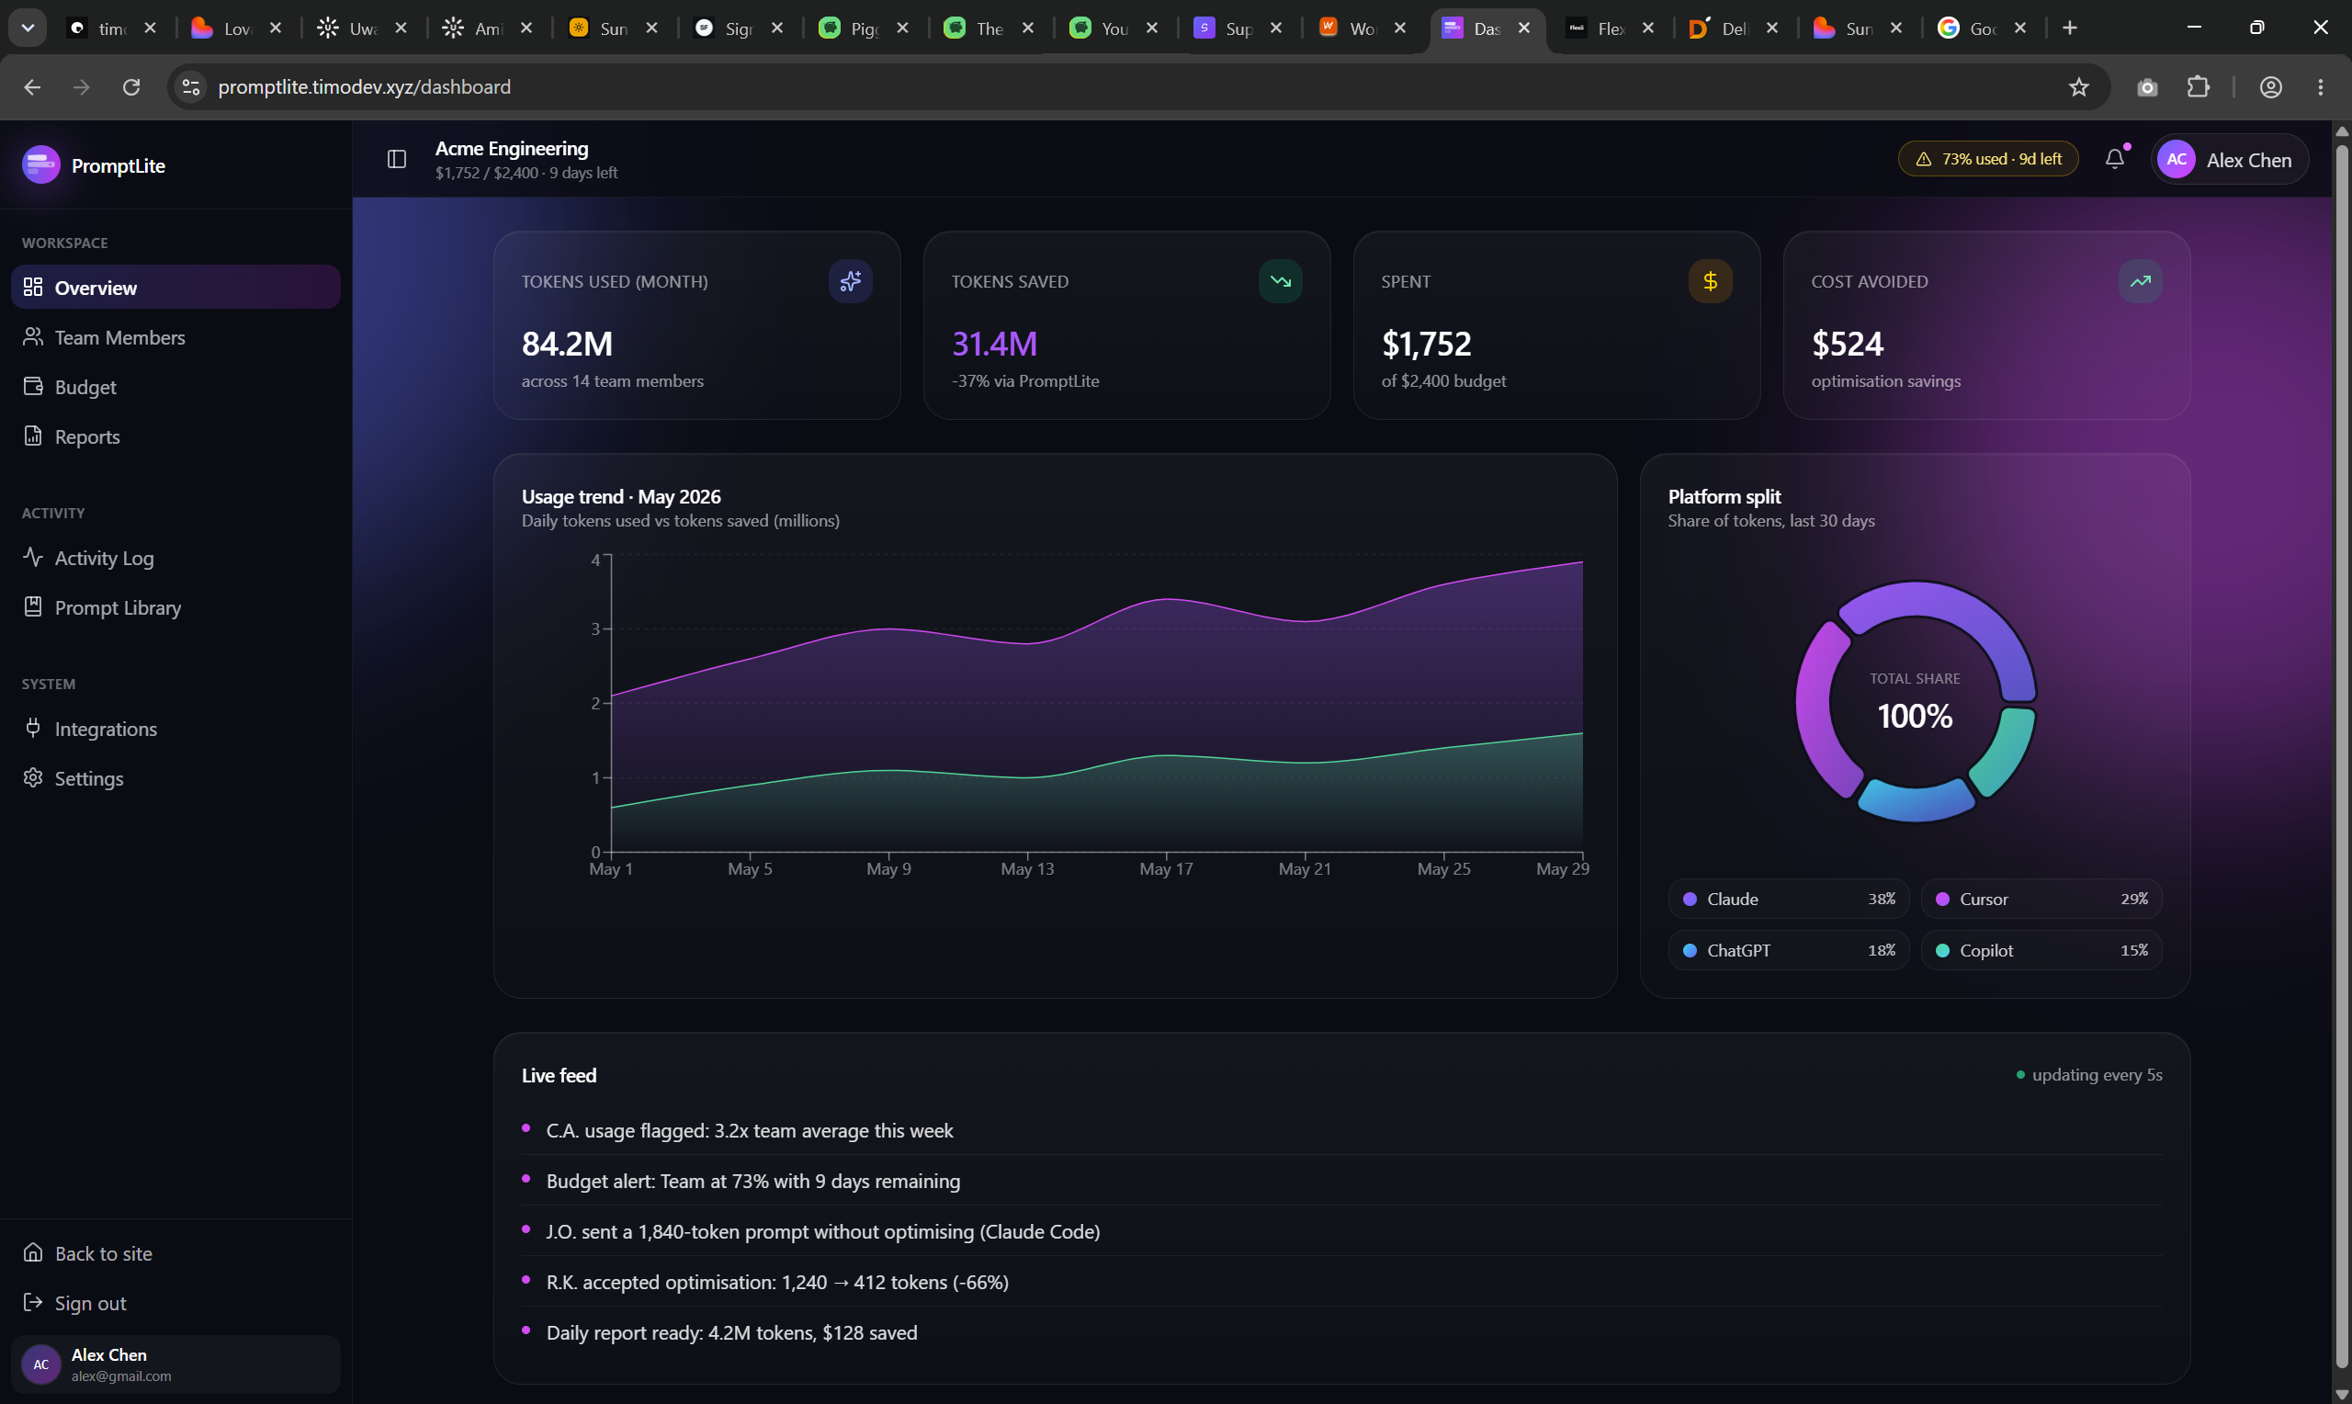Open the browser extensions puzzle icon
Image resolution: width=2352 pixels, height=1404 pixels.
2198,87
